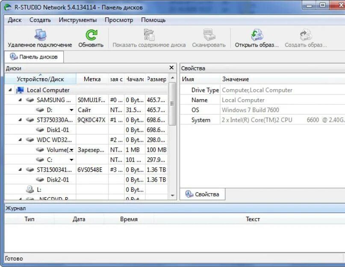Click the 'System' property name
Viewport: 345px width, 267px height.
[x=201, y=120]
